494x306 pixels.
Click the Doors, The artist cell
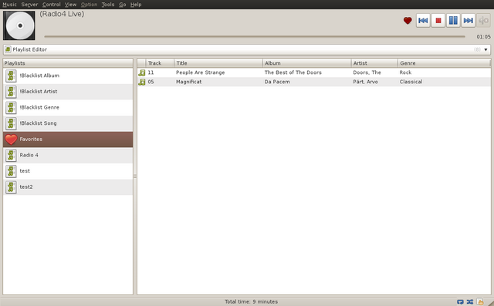367,72
